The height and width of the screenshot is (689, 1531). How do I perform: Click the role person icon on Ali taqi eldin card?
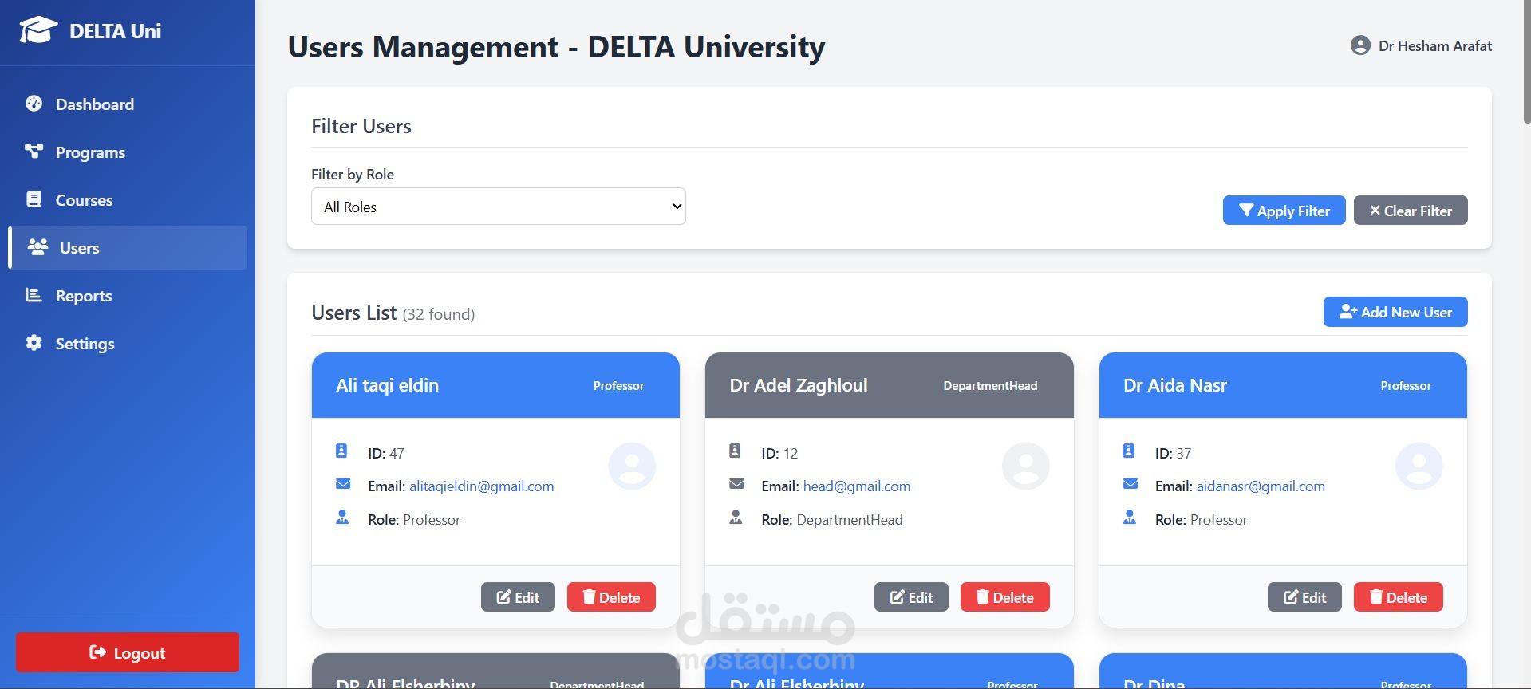(342, 518)
